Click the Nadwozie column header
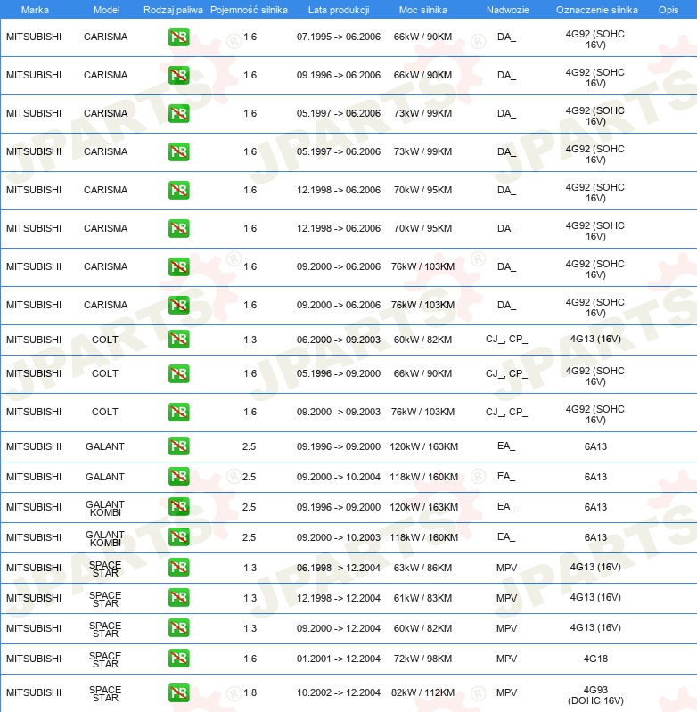697x712 pixels. (x=508, y=10)
